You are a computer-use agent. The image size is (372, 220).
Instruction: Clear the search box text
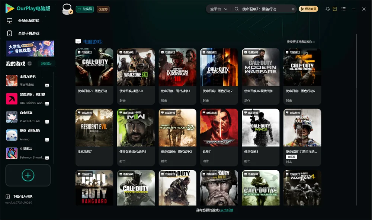pyautogui.click(x=293, y=9)
